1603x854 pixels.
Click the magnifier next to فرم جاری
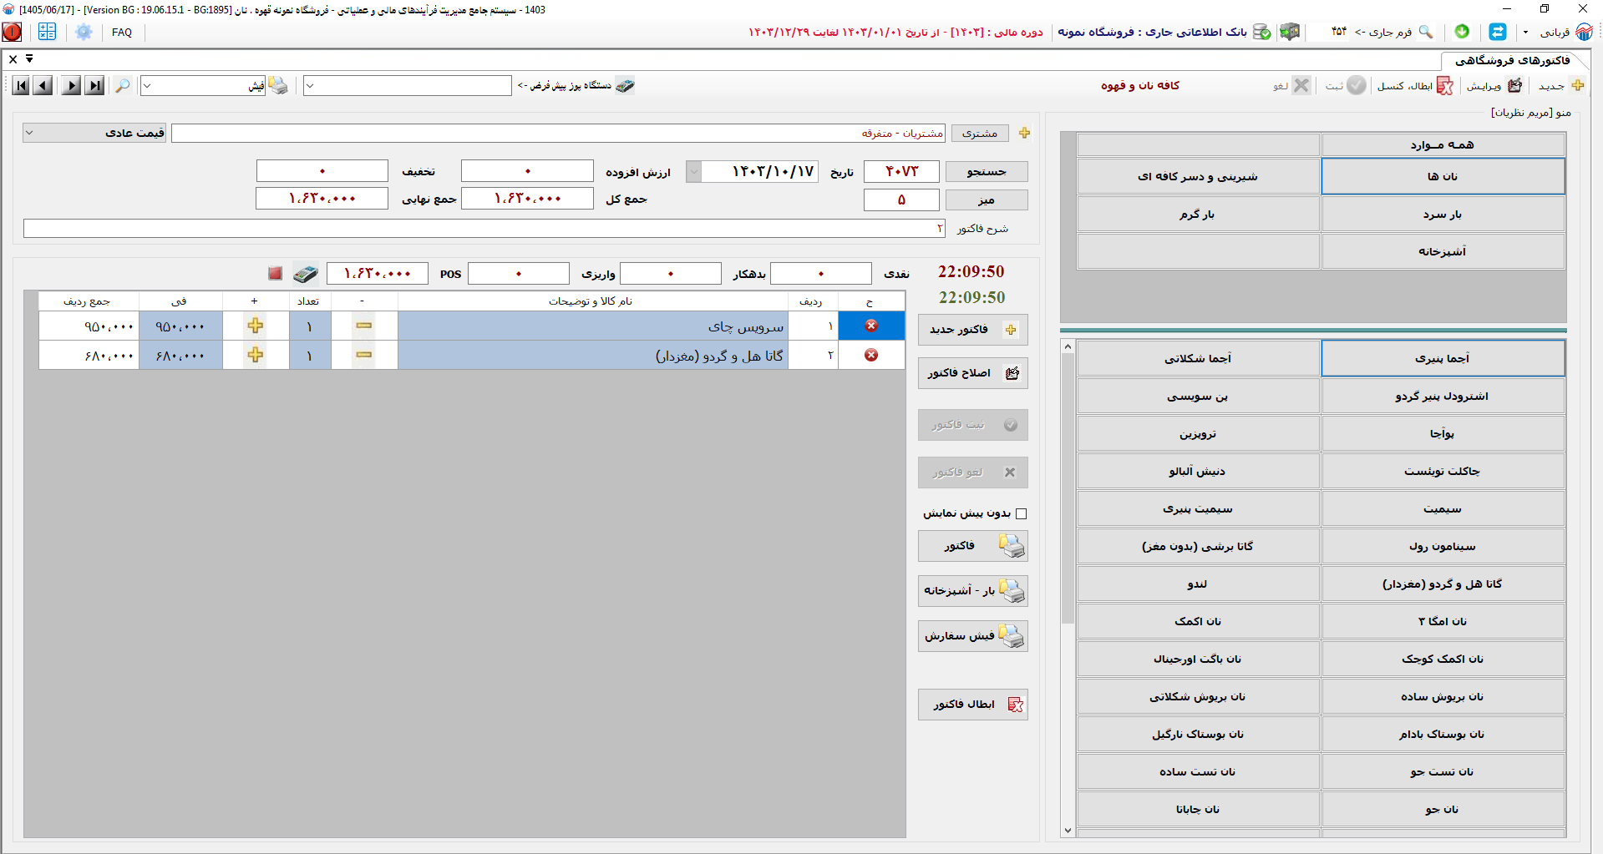[x=1426, y=32]
